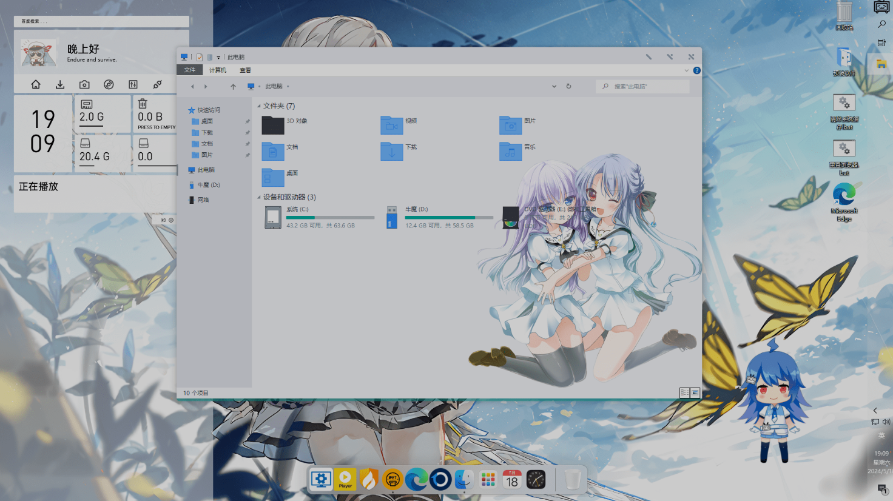Select the 系统 (C:) drive
The image size is (893, 501).
(319, 217)
